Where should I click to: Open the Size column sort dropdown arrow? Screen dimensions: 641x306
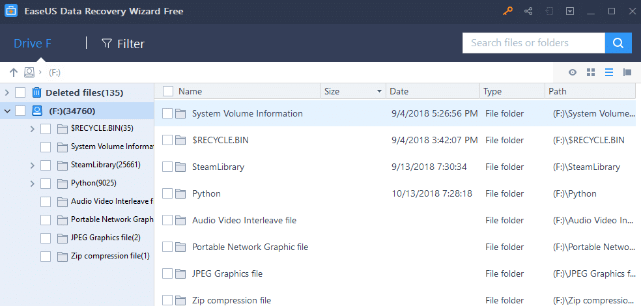(x=379, y=92)
